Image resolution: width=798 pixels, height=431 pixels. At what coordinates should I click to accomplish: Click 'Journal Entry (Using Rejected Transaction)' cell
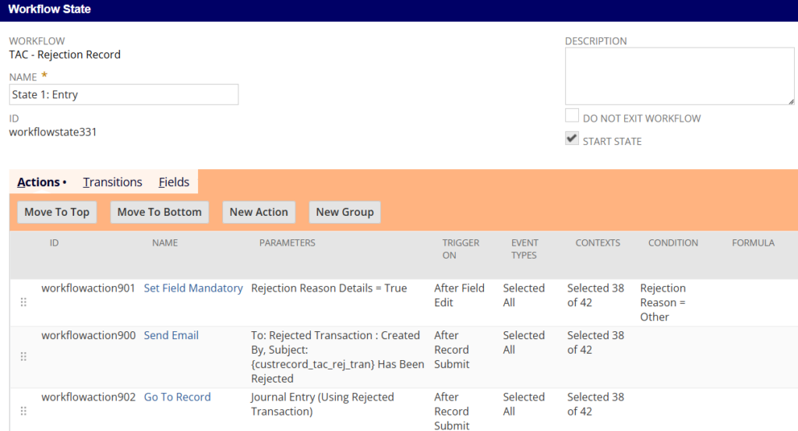(x=322, y=404)
